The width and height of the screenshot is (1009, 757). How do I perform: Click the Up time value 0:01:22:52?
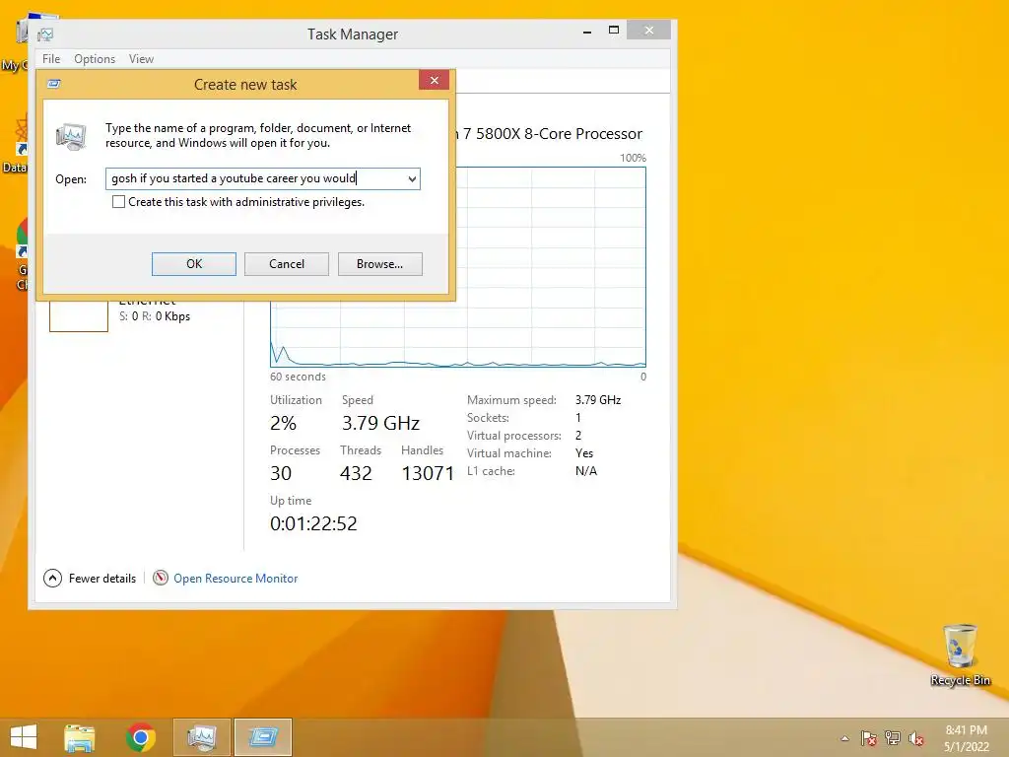tap(313, 523)
